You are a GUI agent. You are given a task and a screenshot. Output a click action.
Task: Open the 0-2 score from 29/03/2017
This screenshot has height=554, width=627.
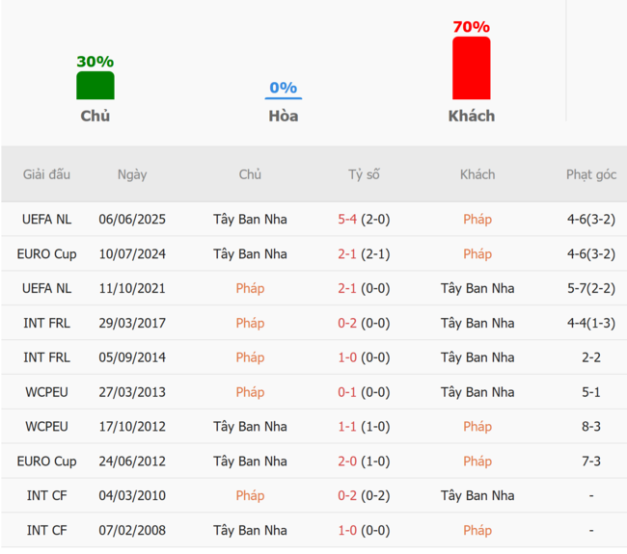tap(347, 323)
